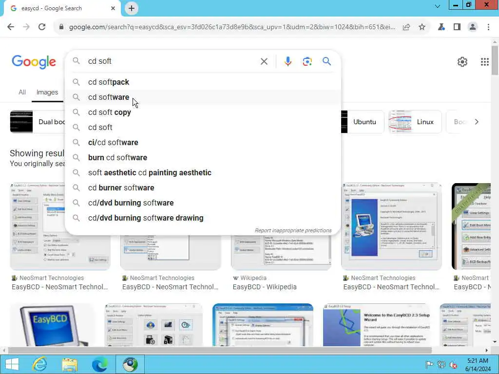The height and width of the screenshot is (374, 499).
Task: Filter images by Ubuntu chip
Action: [x=363, y=122]
